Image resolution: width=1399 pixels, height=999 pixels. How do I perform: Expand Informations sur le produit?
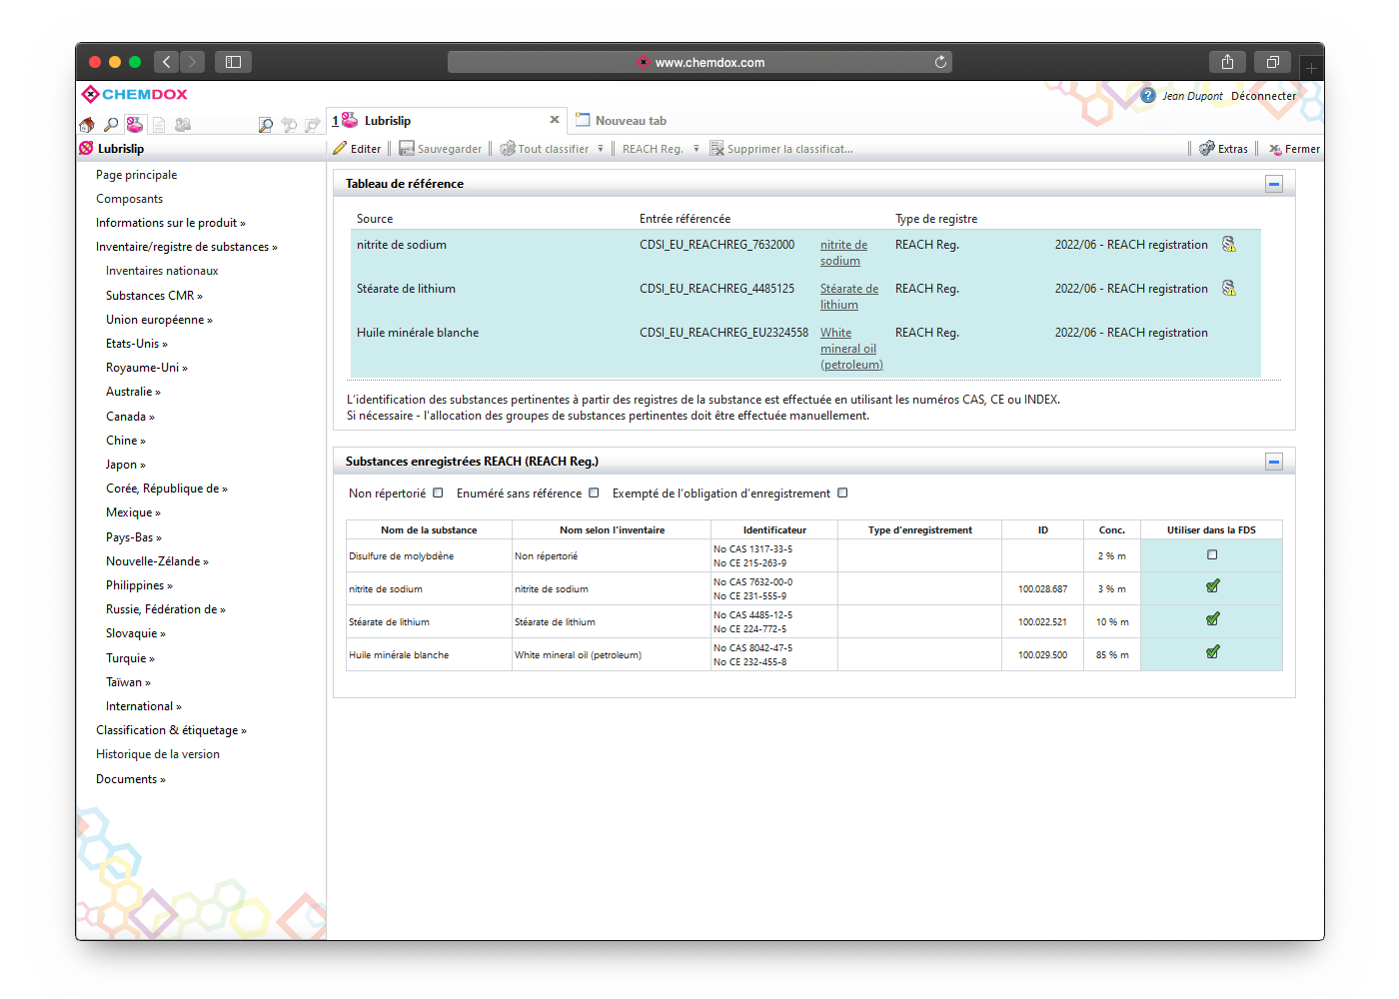click(171, 223)
